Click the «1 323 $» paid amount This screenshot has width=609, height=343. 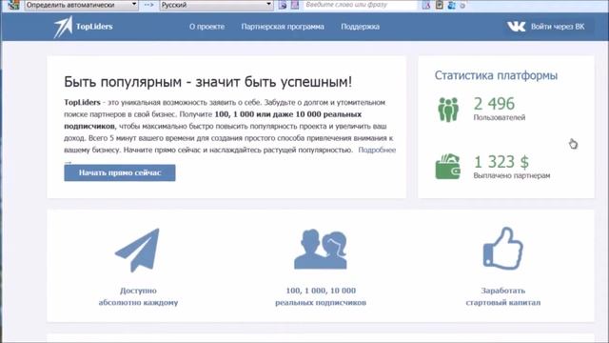tap(501, 162)
